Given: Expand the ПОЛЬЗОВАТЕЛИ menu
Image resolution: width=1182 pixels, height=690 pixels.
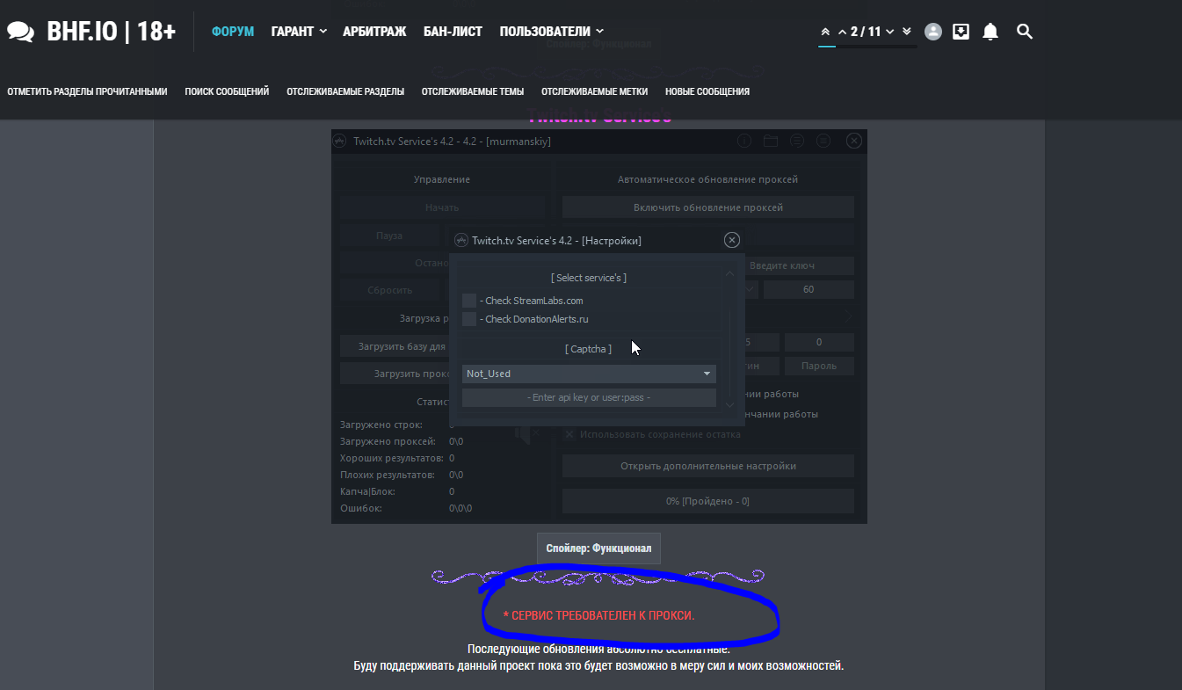Looking at the screenshot, I should [551, 32].
